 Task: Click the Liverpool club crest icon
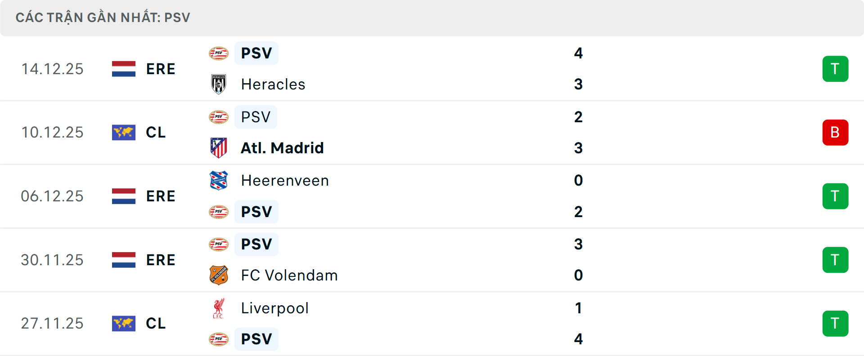point(219,308)
